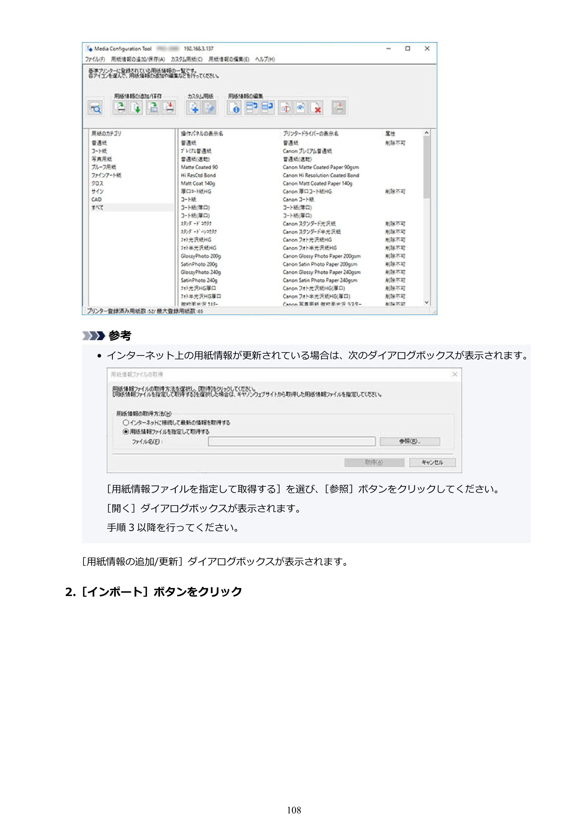
Task: Click the grayed-out apply to printer icon
Action: 339,108
